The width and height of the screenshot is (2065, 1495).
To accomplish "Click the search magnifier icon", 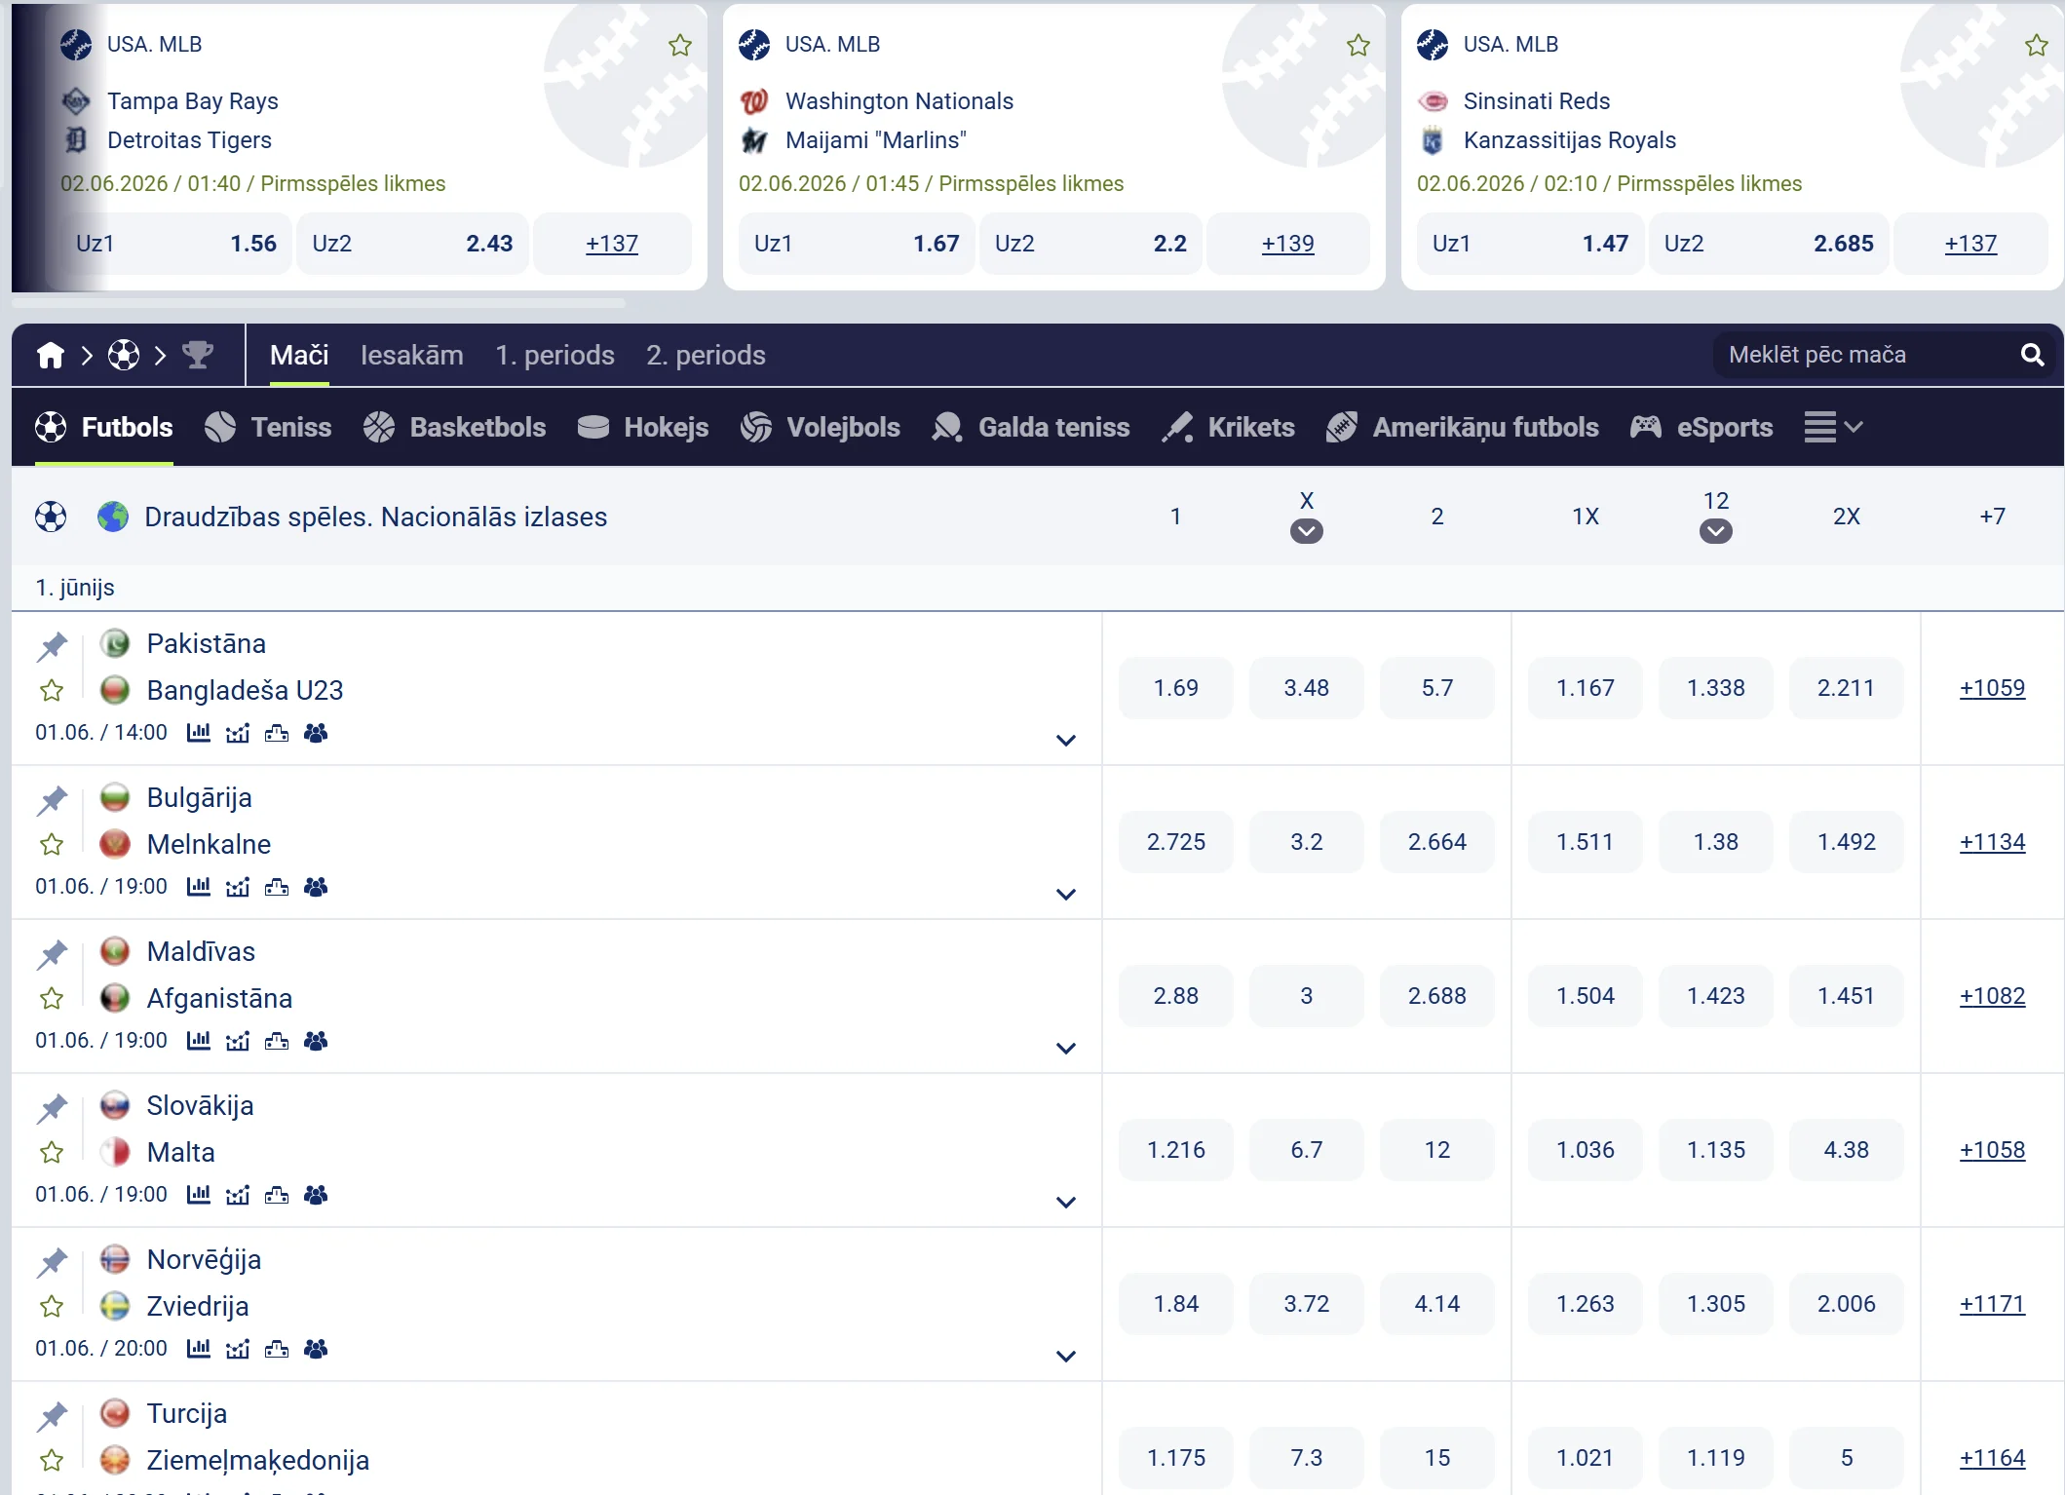I will [2032, 355].
